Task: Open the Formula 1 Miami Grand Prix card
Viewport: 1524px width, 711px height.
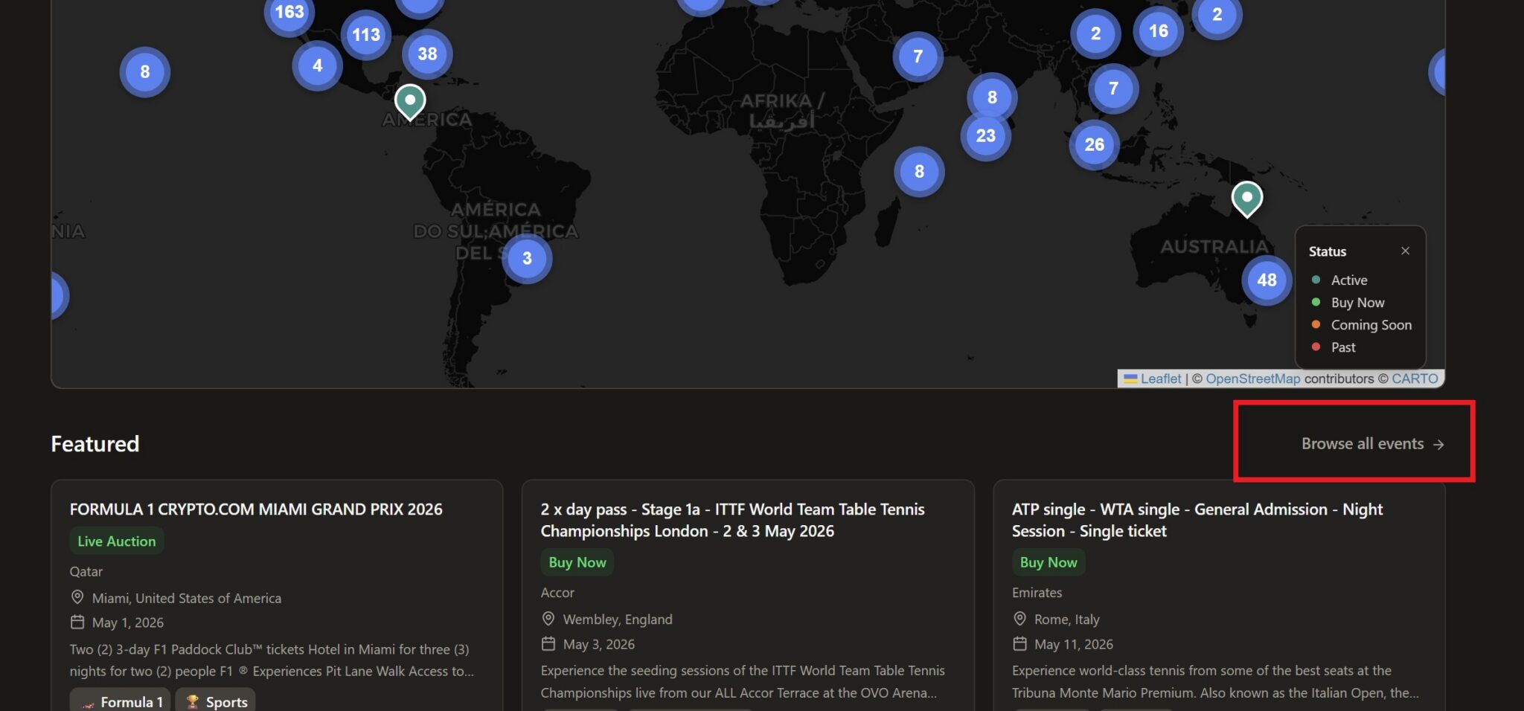Action: point(256,509)
